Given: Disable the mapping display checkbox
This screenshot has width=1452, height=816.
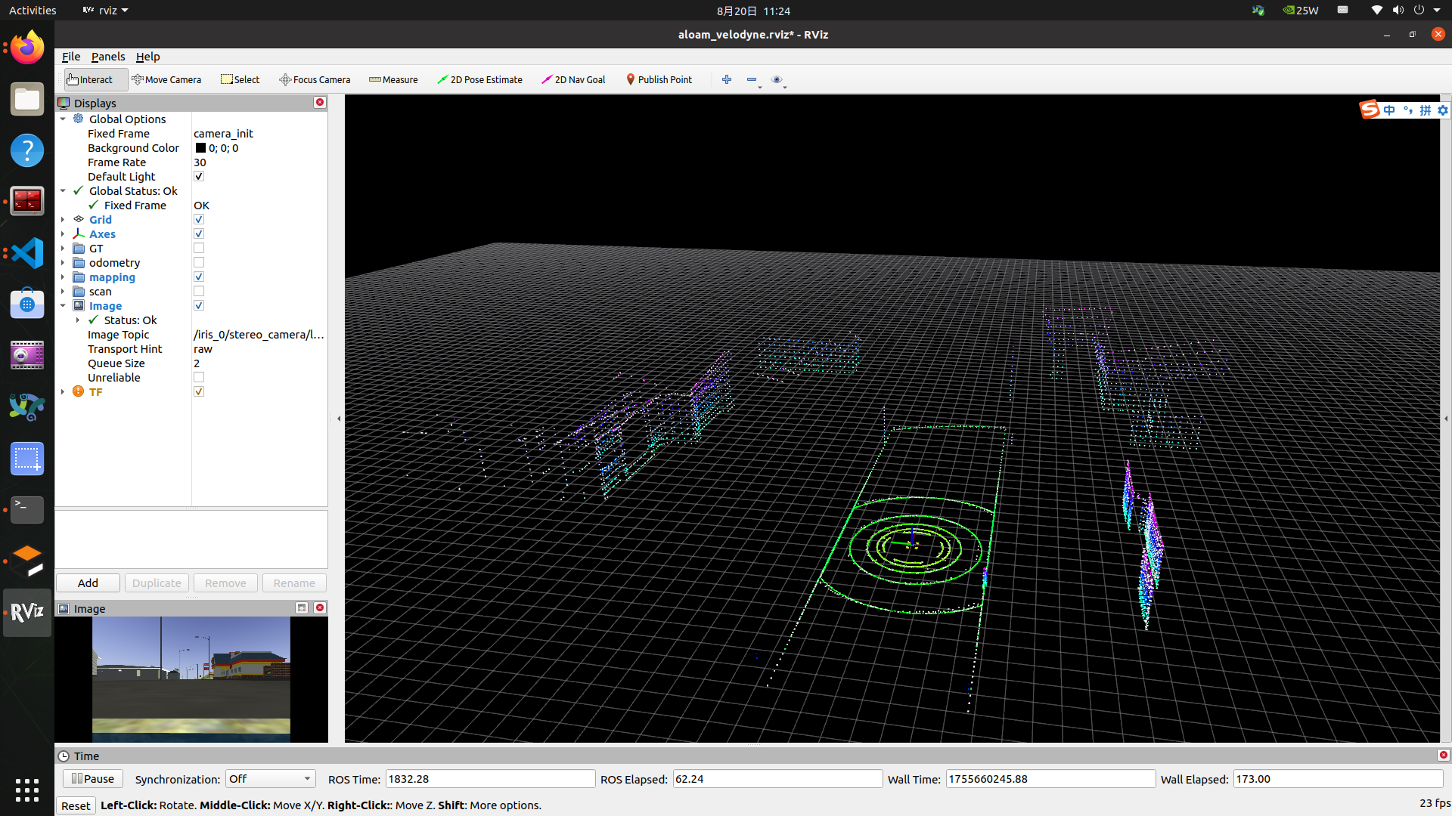Looking at the screenshot, I should (199, 277).
